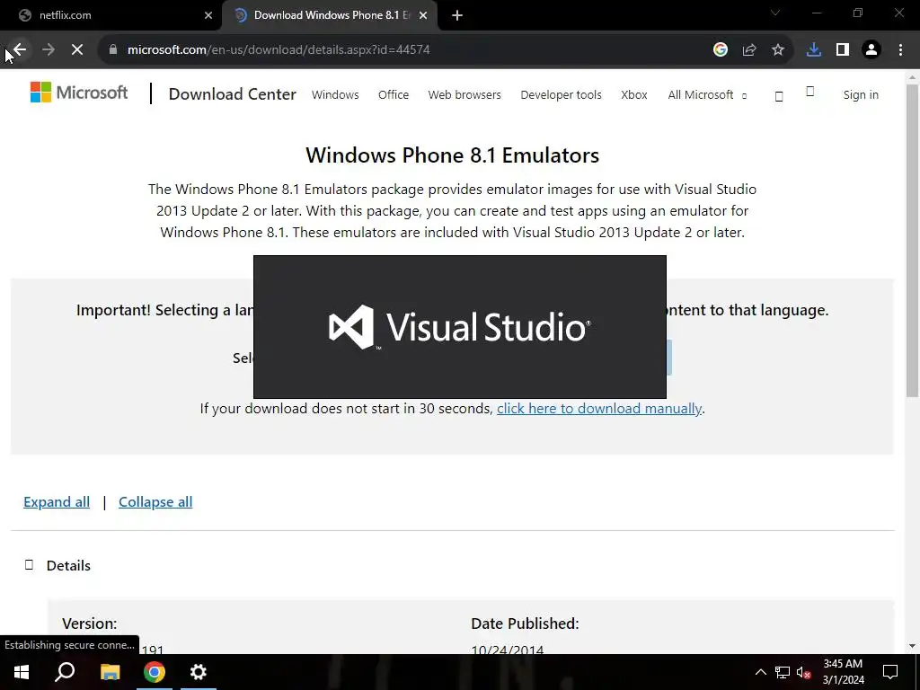Bookmark this page with star icon
The width and height of the screenshot is (920, 690).
click(778, 50)
